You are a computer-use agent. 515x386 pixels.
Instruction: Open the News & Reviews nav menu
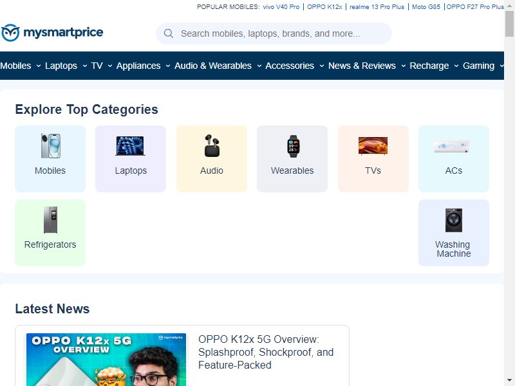pos(362,66)
